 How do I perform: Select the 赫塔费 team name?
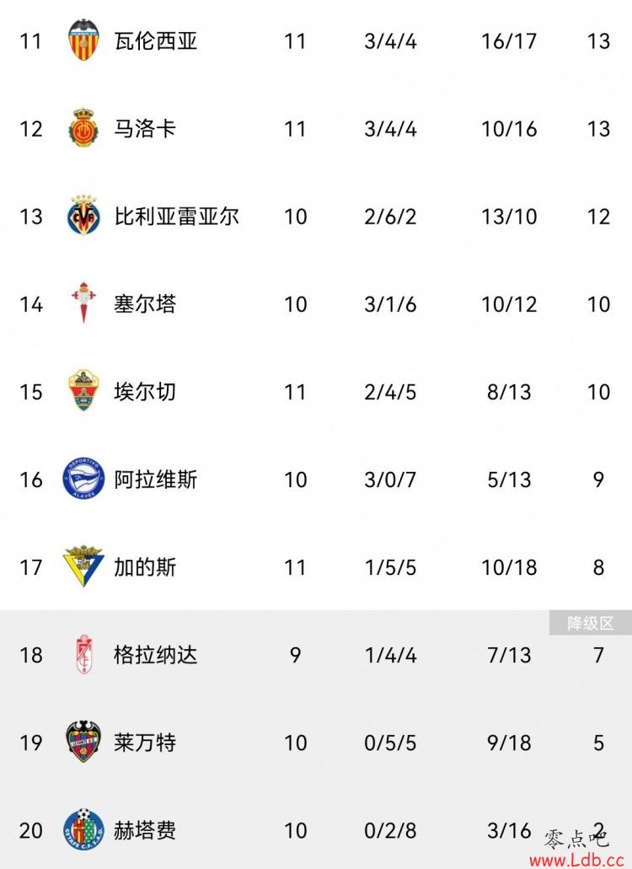[x=145, y=830]
